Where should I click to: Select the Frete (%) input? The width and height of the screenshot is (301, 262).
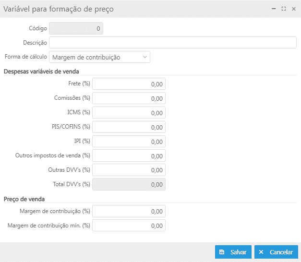(129, 84)
